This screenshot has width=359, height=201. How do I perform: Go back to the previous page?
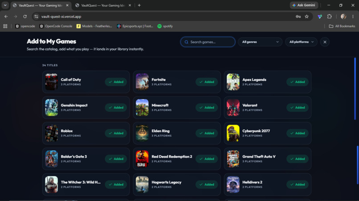[6, 16]
